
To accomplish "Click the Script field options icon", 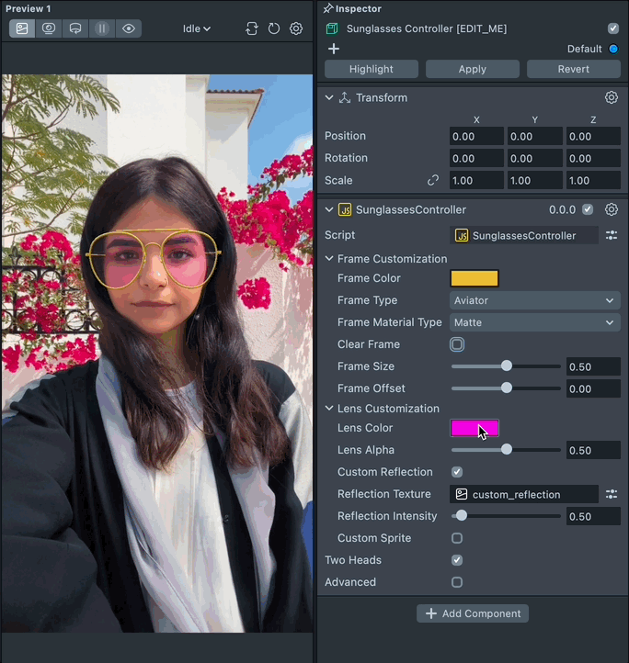I will 611,236.
